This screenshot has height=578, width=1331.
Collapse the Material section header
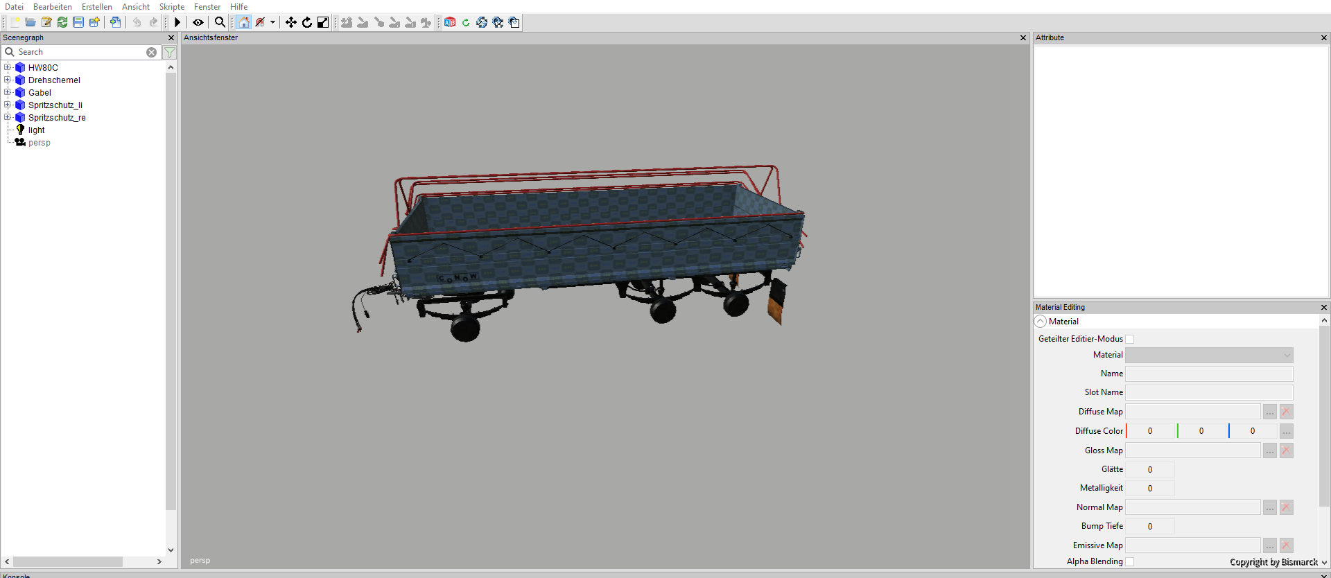point(1041,322)
